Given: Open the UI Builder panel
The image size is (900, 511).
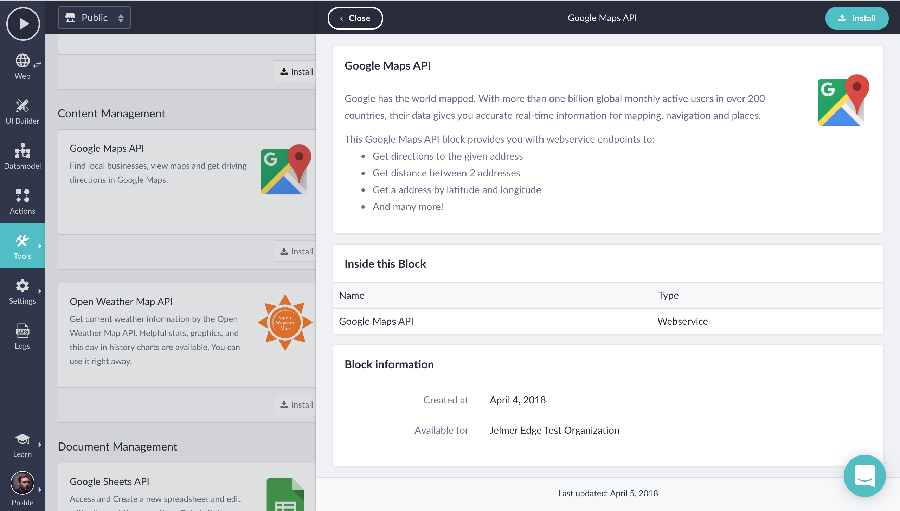Looking at the screenshot, I should click(22, 111).
